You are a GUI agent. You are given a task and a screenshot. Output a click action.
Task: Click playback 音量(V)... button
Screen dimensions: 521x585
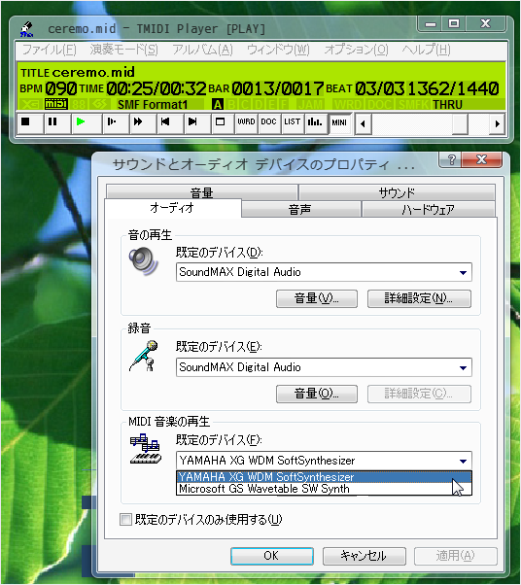(x=317, y=298)
